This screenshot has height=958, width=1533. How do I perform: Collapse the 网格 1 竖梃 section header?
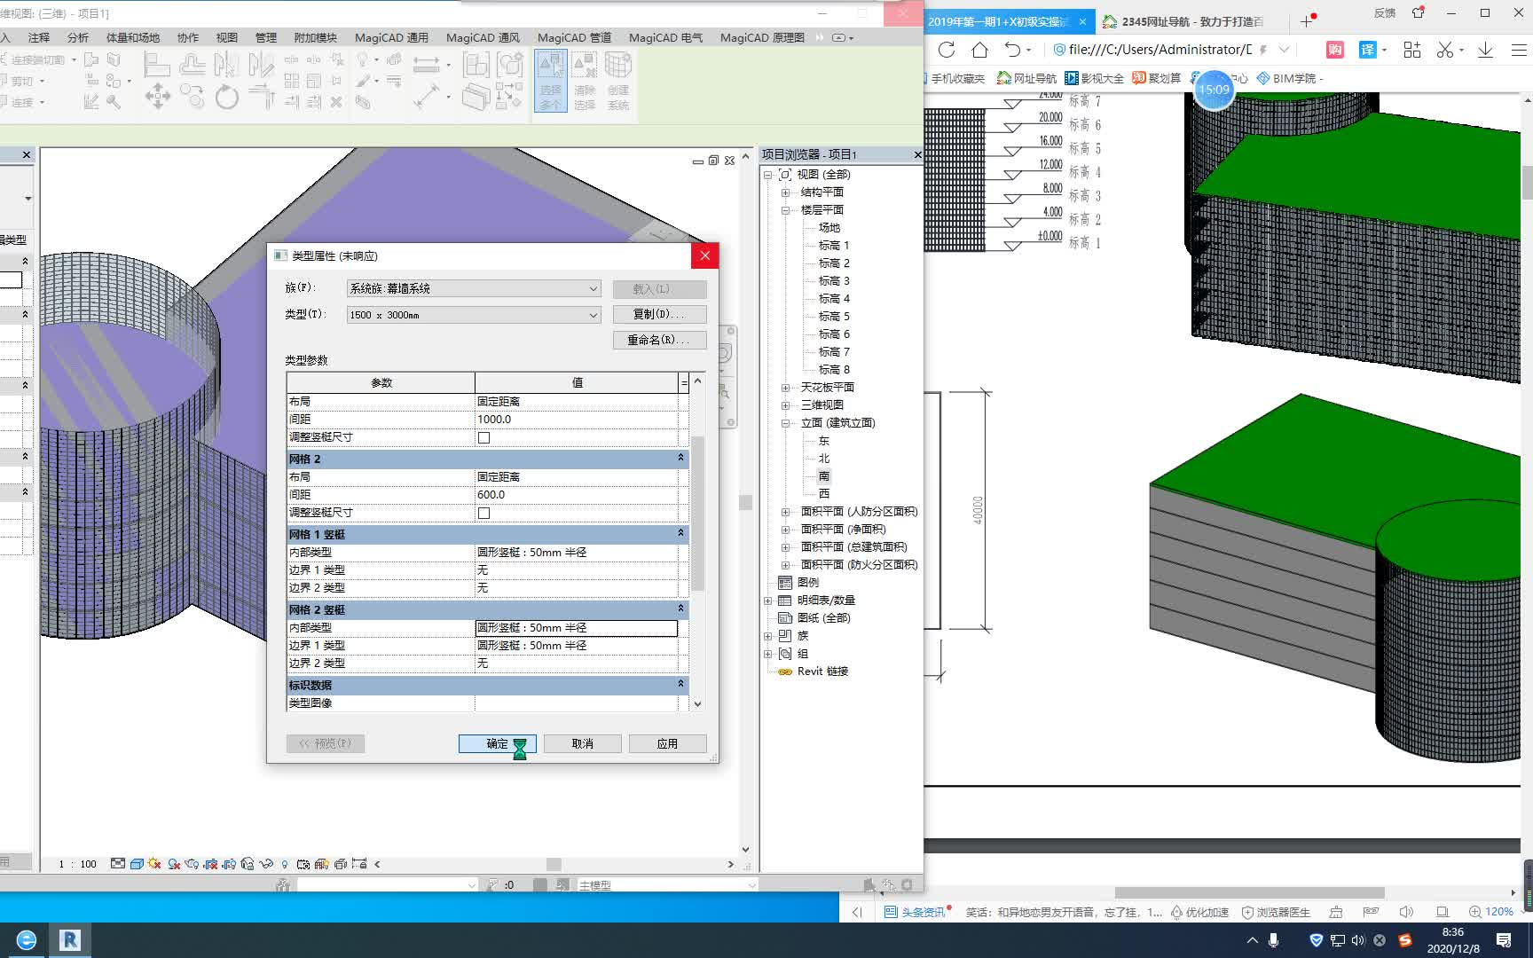[680, 534]
